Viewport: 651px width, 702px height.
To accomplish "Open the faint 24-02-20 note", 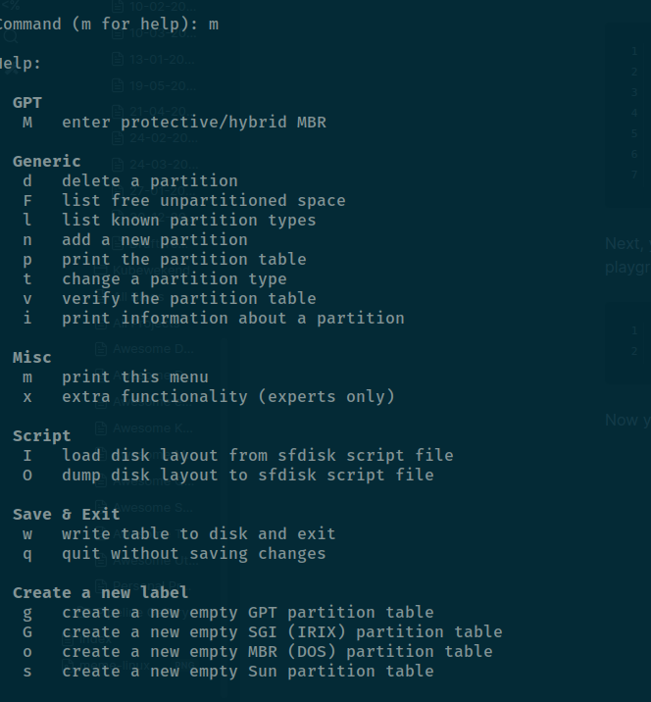I will (x=164, y=138).
